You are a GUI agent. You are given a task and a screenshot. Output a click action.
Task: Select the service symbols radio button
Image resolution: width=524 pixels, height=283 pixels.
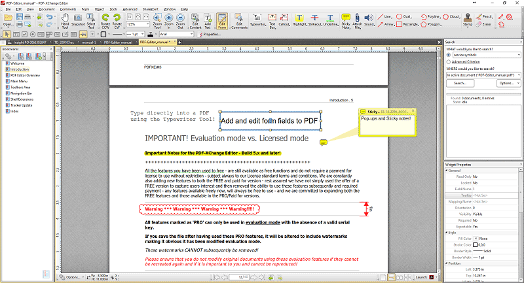coord(449,56)
